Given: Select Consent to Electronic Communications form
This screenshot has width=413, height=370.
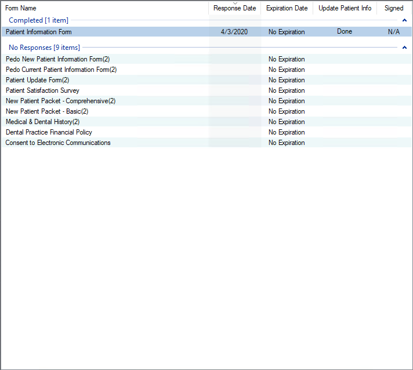Looking at the screenshot, I should coord(58,143).
